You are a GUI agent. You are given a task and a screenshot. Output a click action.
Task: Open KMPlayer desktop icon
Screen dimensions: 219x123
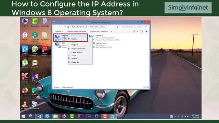point(35,78)
